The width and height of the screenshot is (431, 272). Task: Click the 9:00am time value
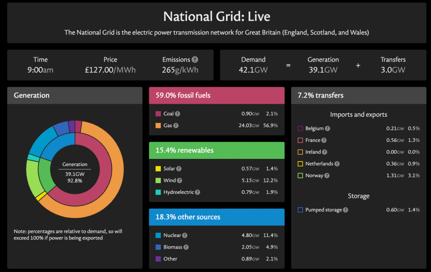(40, 70)
